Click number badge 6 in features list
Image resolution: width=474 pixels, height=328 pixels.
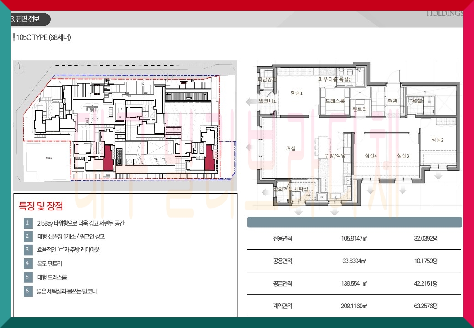28,291
